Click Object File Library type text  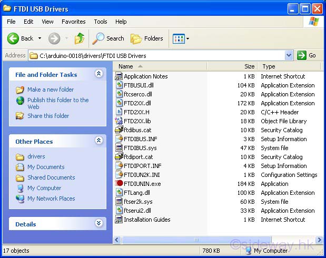pos(283,121)
